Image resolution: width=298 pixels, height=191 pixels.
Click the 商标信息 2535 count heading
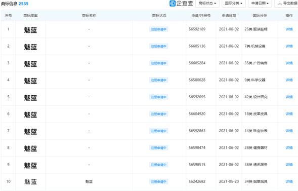pyautogui.click(x=15, y=4)
